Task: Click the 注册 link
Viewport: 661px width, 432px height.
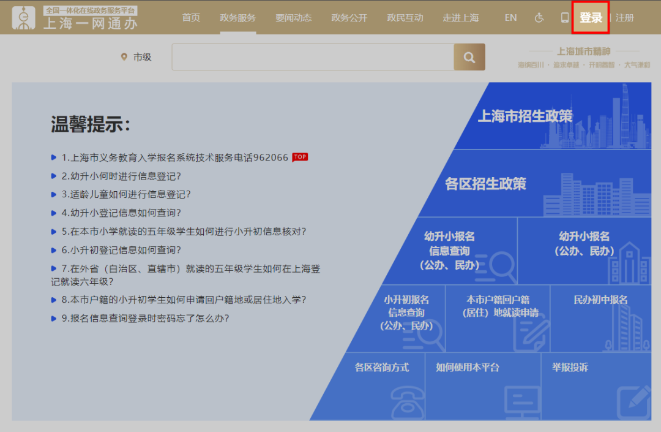Action: [x=625, y=18]
